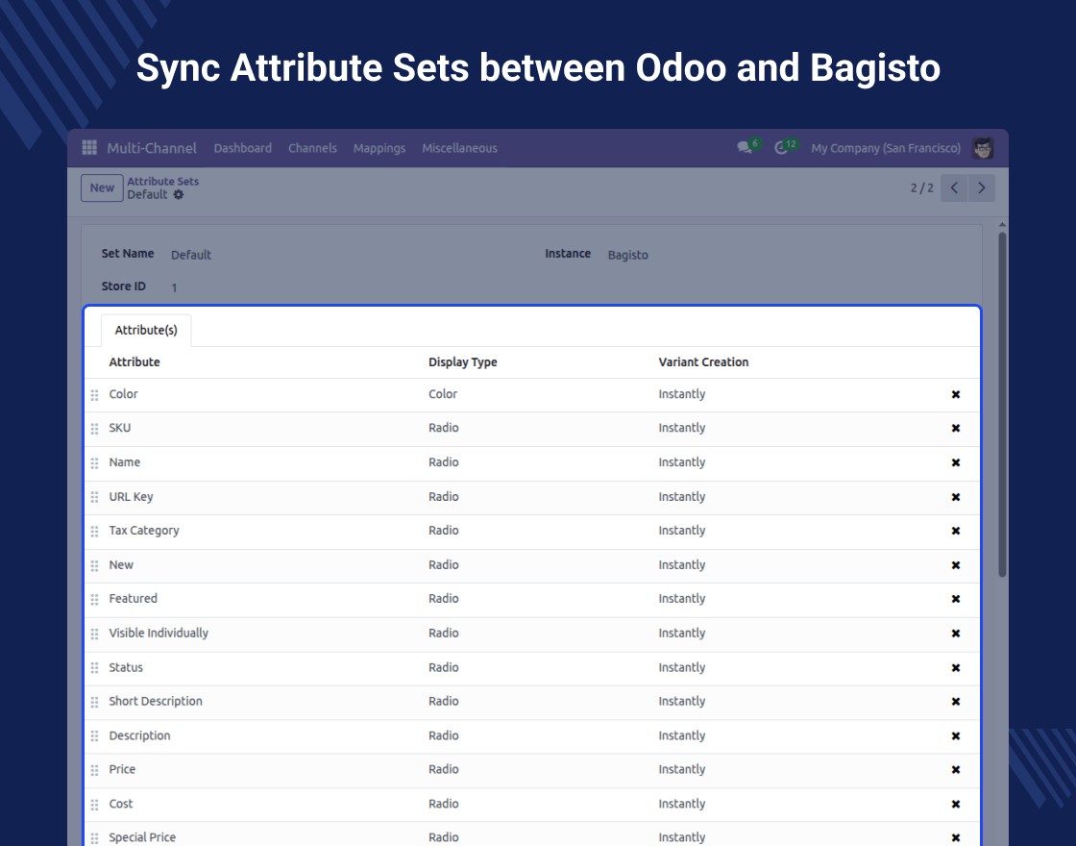Click the Color display type cell
Image resolution: width=1076 pixels, height=846 pixels.
tap(443, 394)
